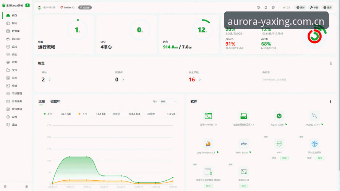
Task: Click the 修复 repair button
Action: point(314,7)
